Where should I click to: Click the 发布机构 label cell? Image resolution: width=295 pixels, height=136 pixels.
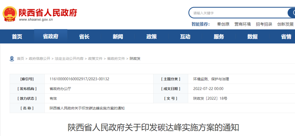[x=27, y=89]
